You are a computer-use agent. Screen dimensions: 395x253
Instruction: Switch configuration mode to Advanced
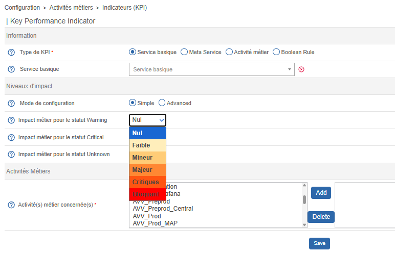coord(162,103)
